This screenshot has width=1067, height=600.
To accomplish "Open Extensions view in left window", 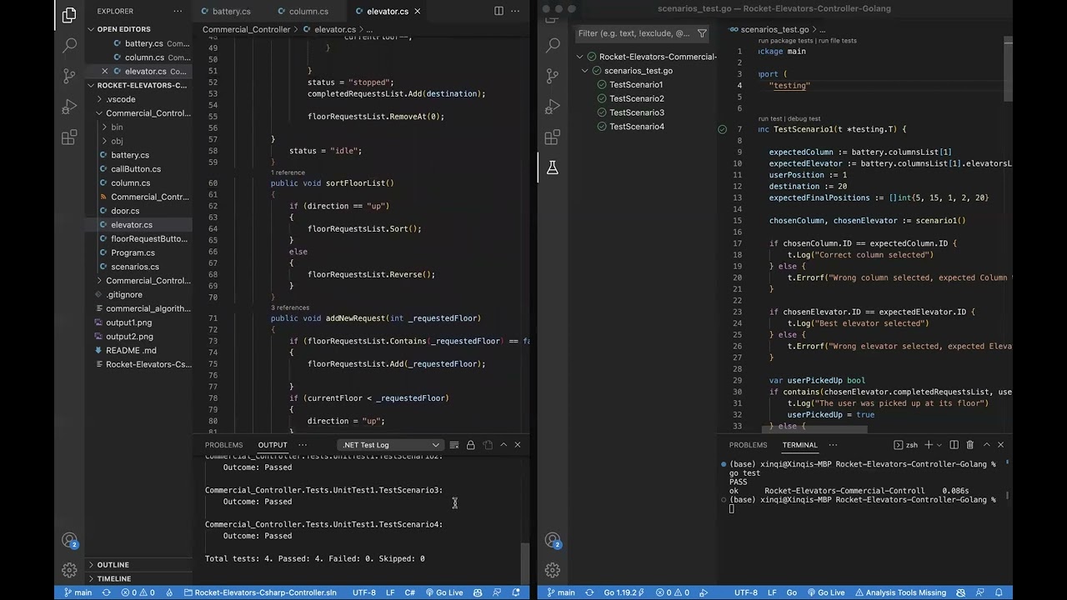I will 69,137.
